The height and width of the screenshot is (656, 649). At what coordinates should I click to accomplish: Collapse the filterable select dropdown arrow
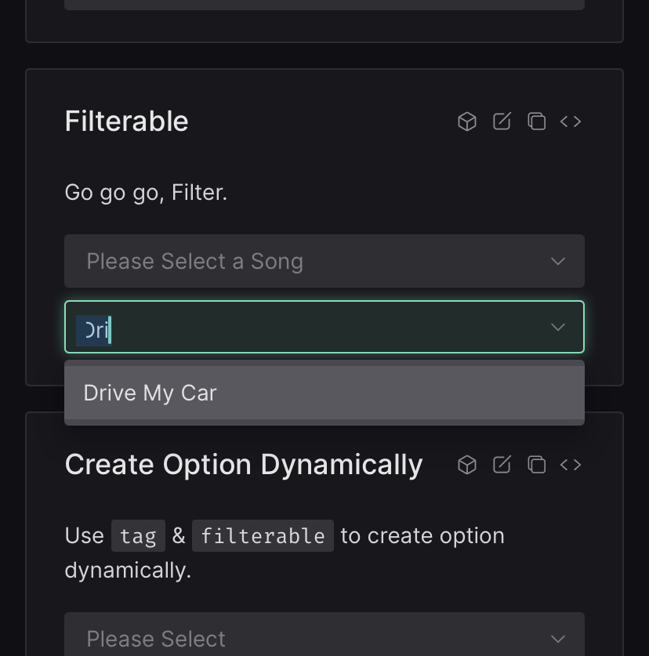557,328
